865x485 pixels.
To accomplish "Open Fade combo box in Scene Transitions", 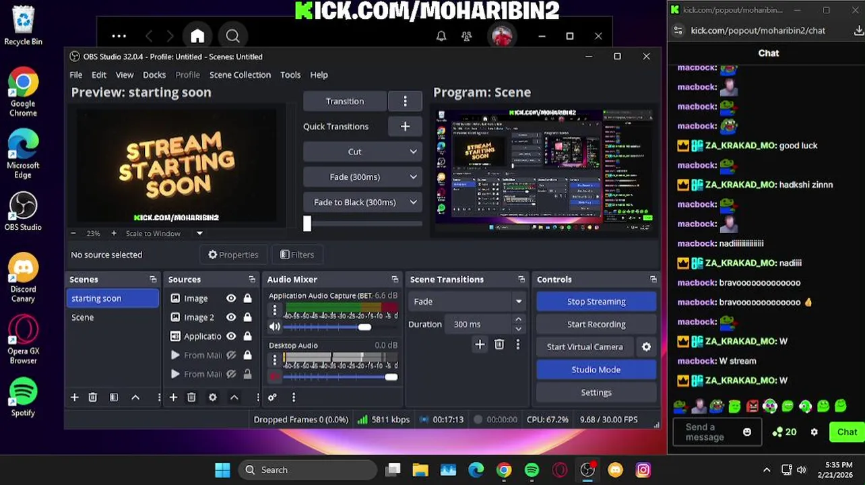I will coord(466,302).
